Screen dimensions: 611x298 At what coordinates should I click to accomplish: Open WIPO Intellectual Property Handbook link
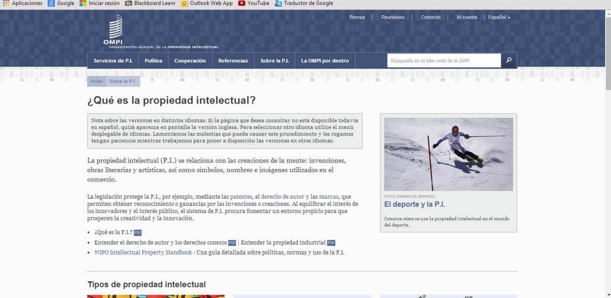pyautogui.click(x=143, y=253)
